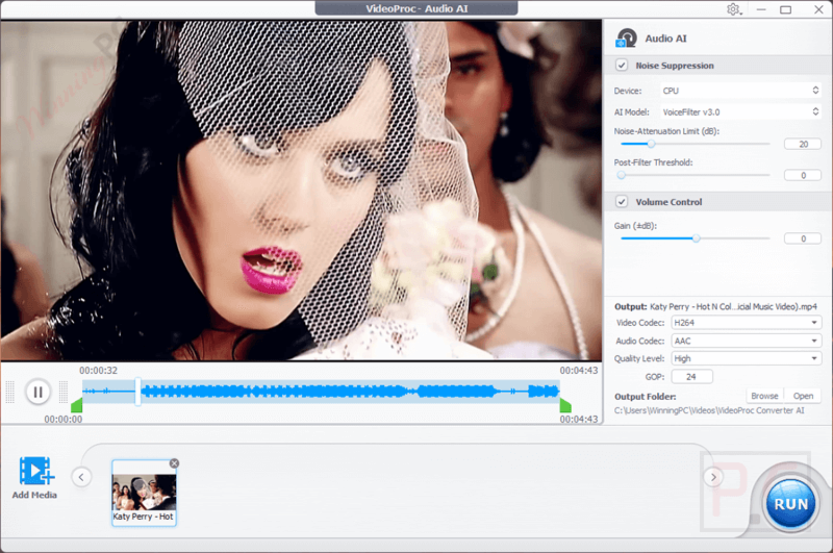Minimize the VideoProc window
Viewport: 833px width, 553px height.
(x=761, y=9)
